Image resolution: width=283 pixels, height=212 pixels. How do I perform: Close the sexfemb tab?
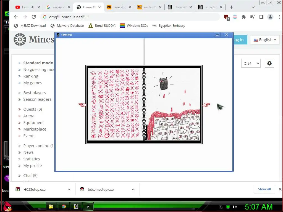click(160, 7)
